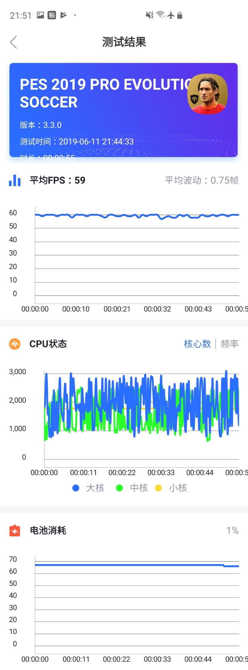Tap the 平均FPS：59 label
The height and width of the screenshot is (670, 248).
click(x=58, y=180)
